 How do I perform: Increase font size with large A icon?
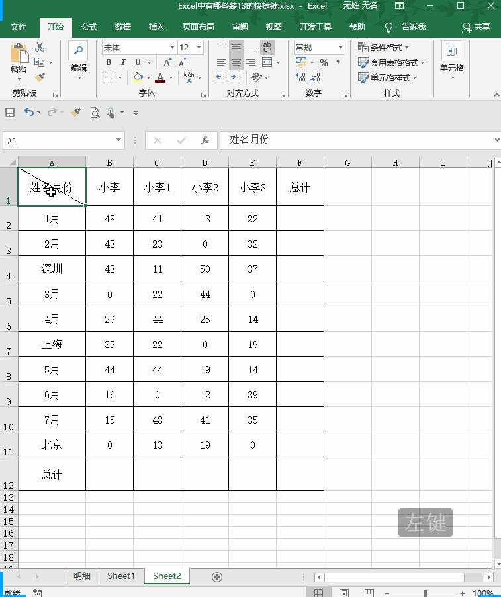pyautogui.click(x=167, y=62)
